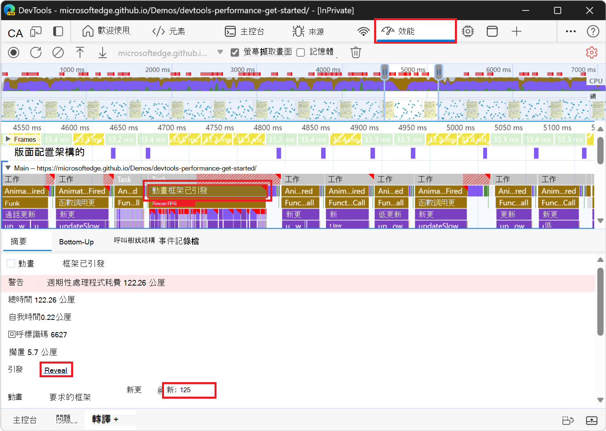Click the left overview selection handle
606x431 pixels.
point(385,72)
